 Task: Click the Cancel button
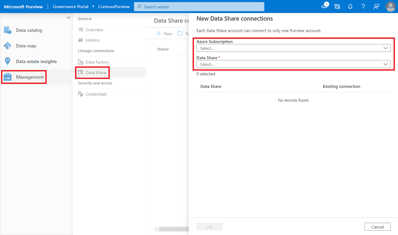pyautogui.click(x=377, y=227)
